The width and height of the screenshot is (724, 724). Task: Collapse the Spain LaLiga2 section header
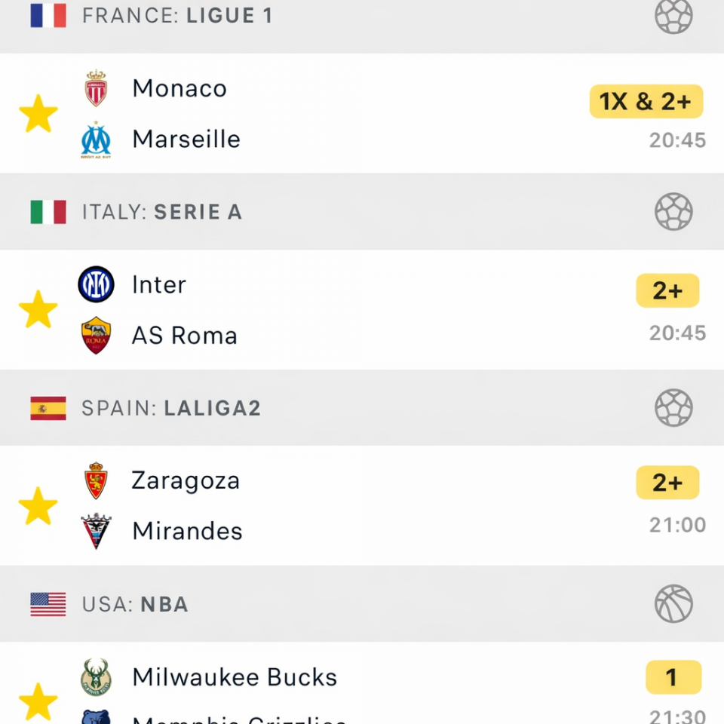pyautogui.click(x=171, y=408)
